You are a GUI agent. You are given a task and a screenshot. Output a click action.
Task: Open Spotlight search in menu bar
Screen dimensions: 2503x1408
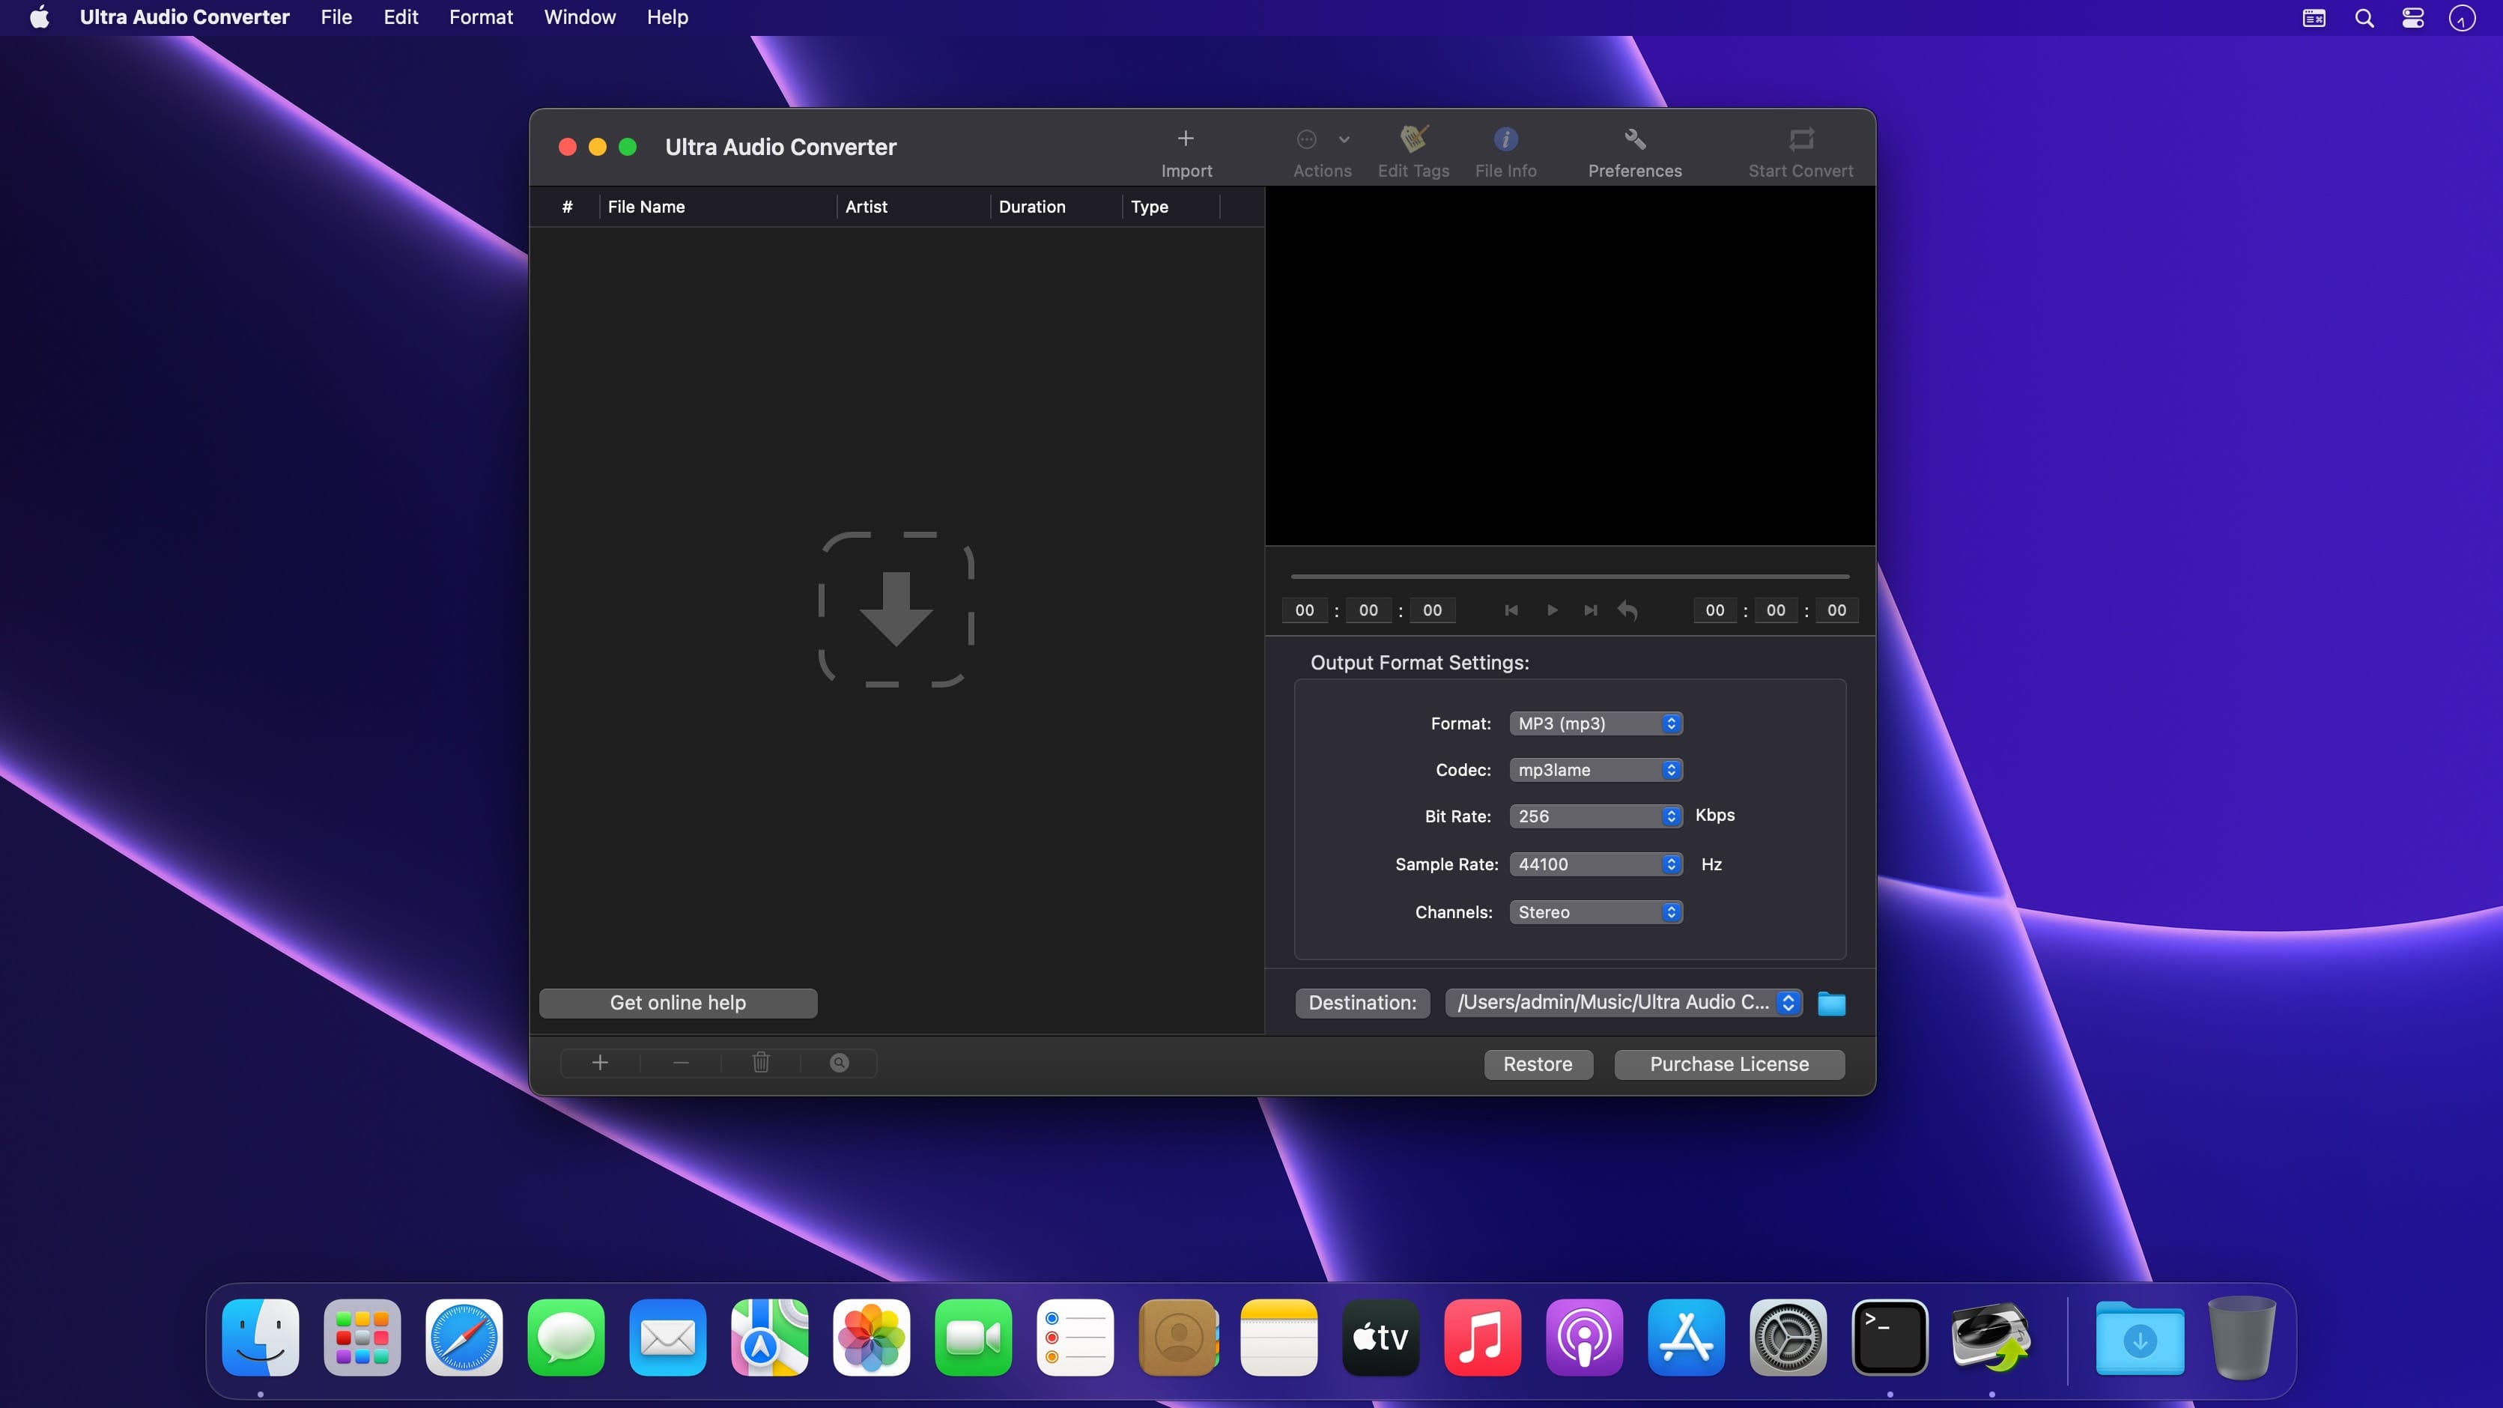(x=2364, y=17)
